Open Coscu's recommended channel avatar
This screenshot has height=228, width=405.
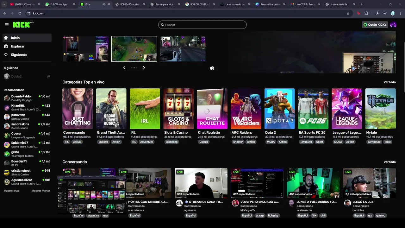click(x=7, y=136)
